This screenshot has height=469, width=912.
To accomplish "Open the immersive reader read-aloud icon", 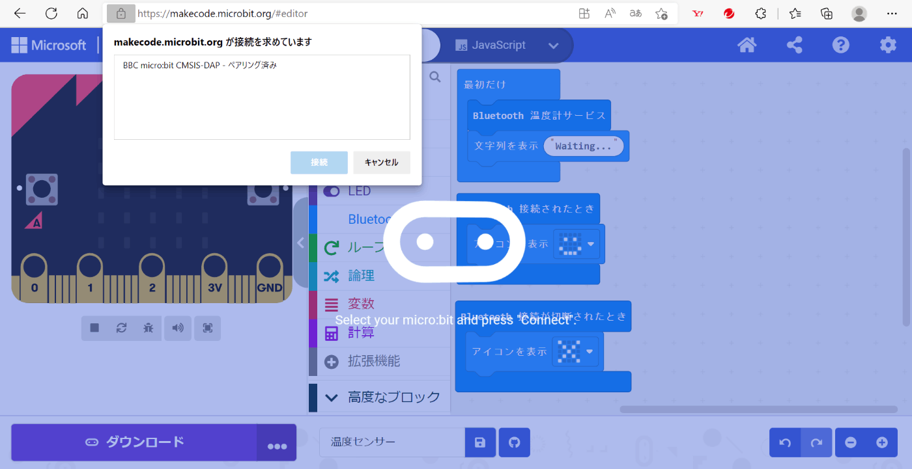I will click(610, 13).
